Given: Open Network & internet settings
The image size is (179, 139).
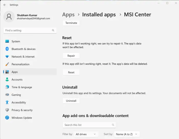Looking at the screenshot, I should (30, 56).
